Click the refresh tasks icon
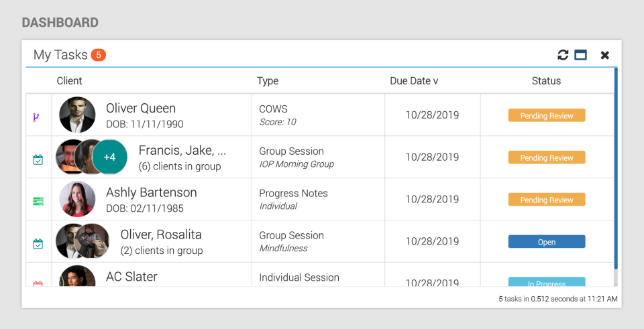This screenshot has height=329, width=644. click(x=563, y=55)
